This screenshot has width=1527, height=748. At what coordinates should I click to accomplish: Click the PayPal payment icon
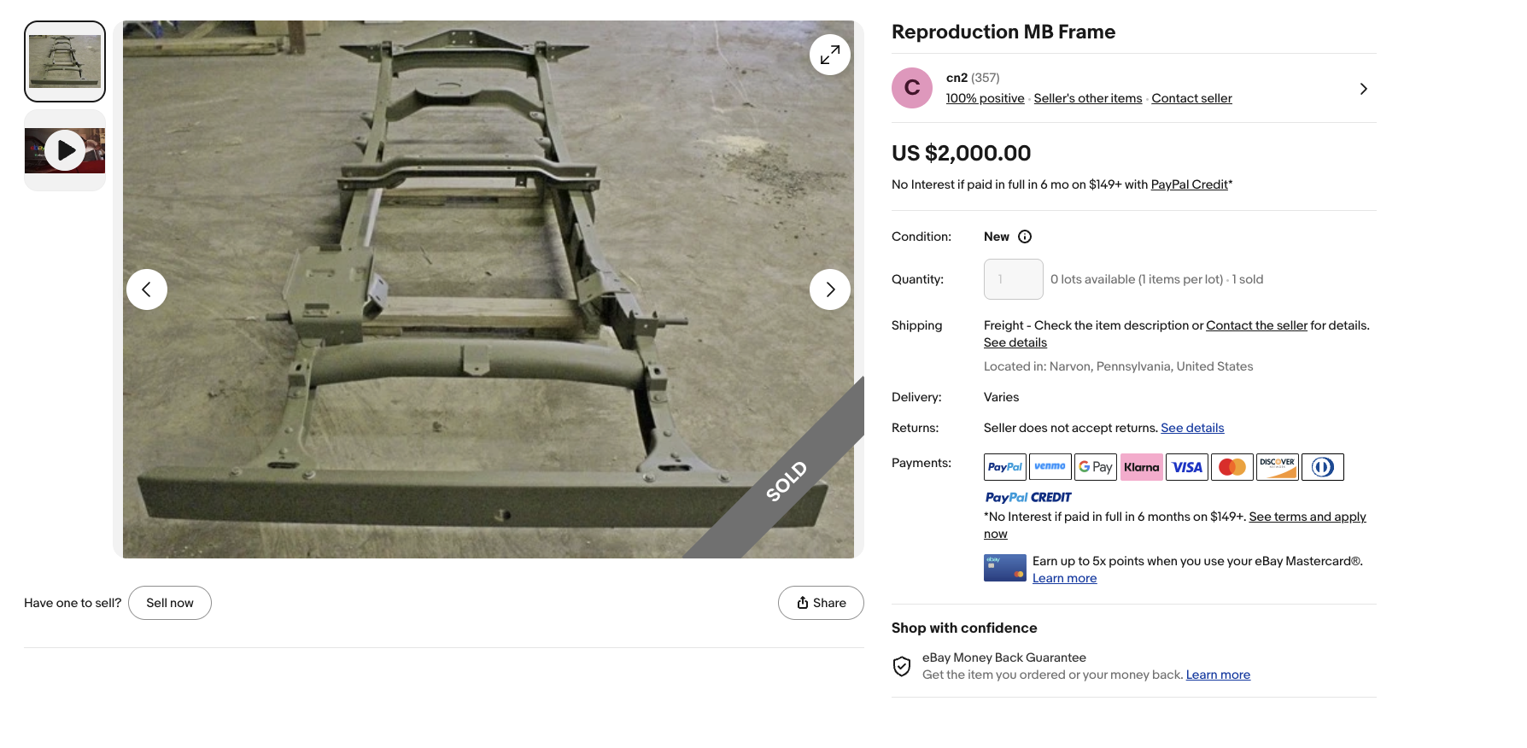[x=1004, y=467]
